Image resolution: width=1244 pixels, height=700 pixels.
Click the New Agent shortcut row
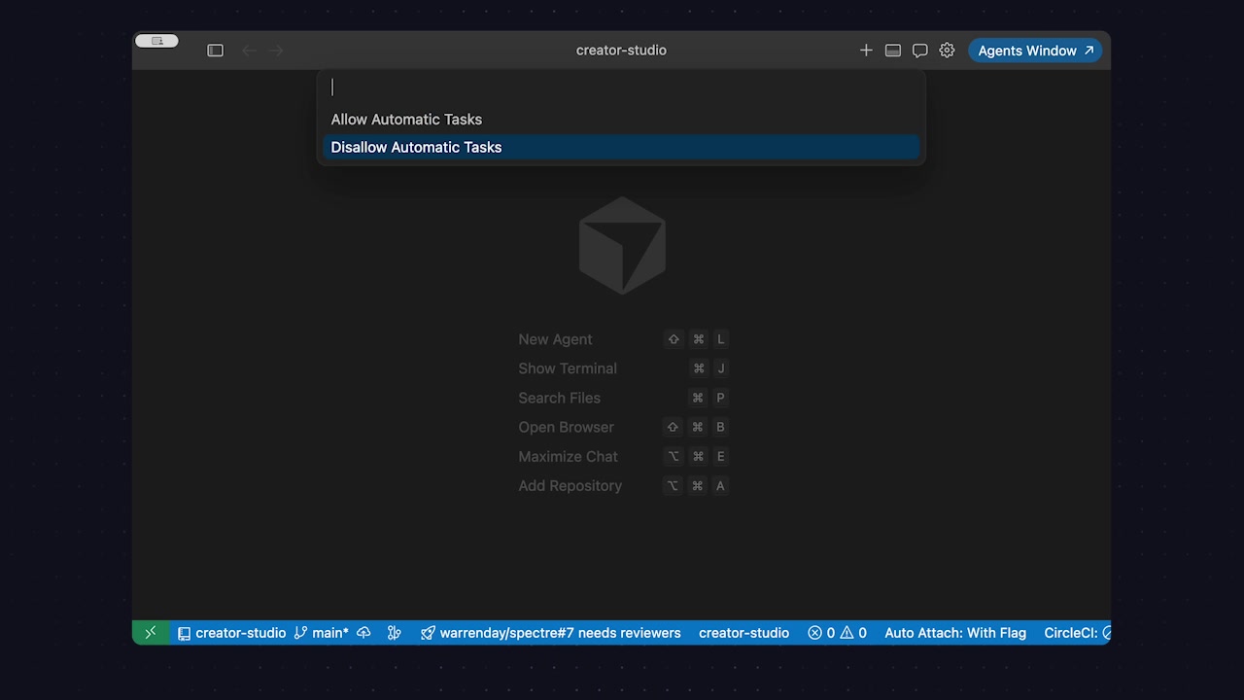click(x=623, y=339)
